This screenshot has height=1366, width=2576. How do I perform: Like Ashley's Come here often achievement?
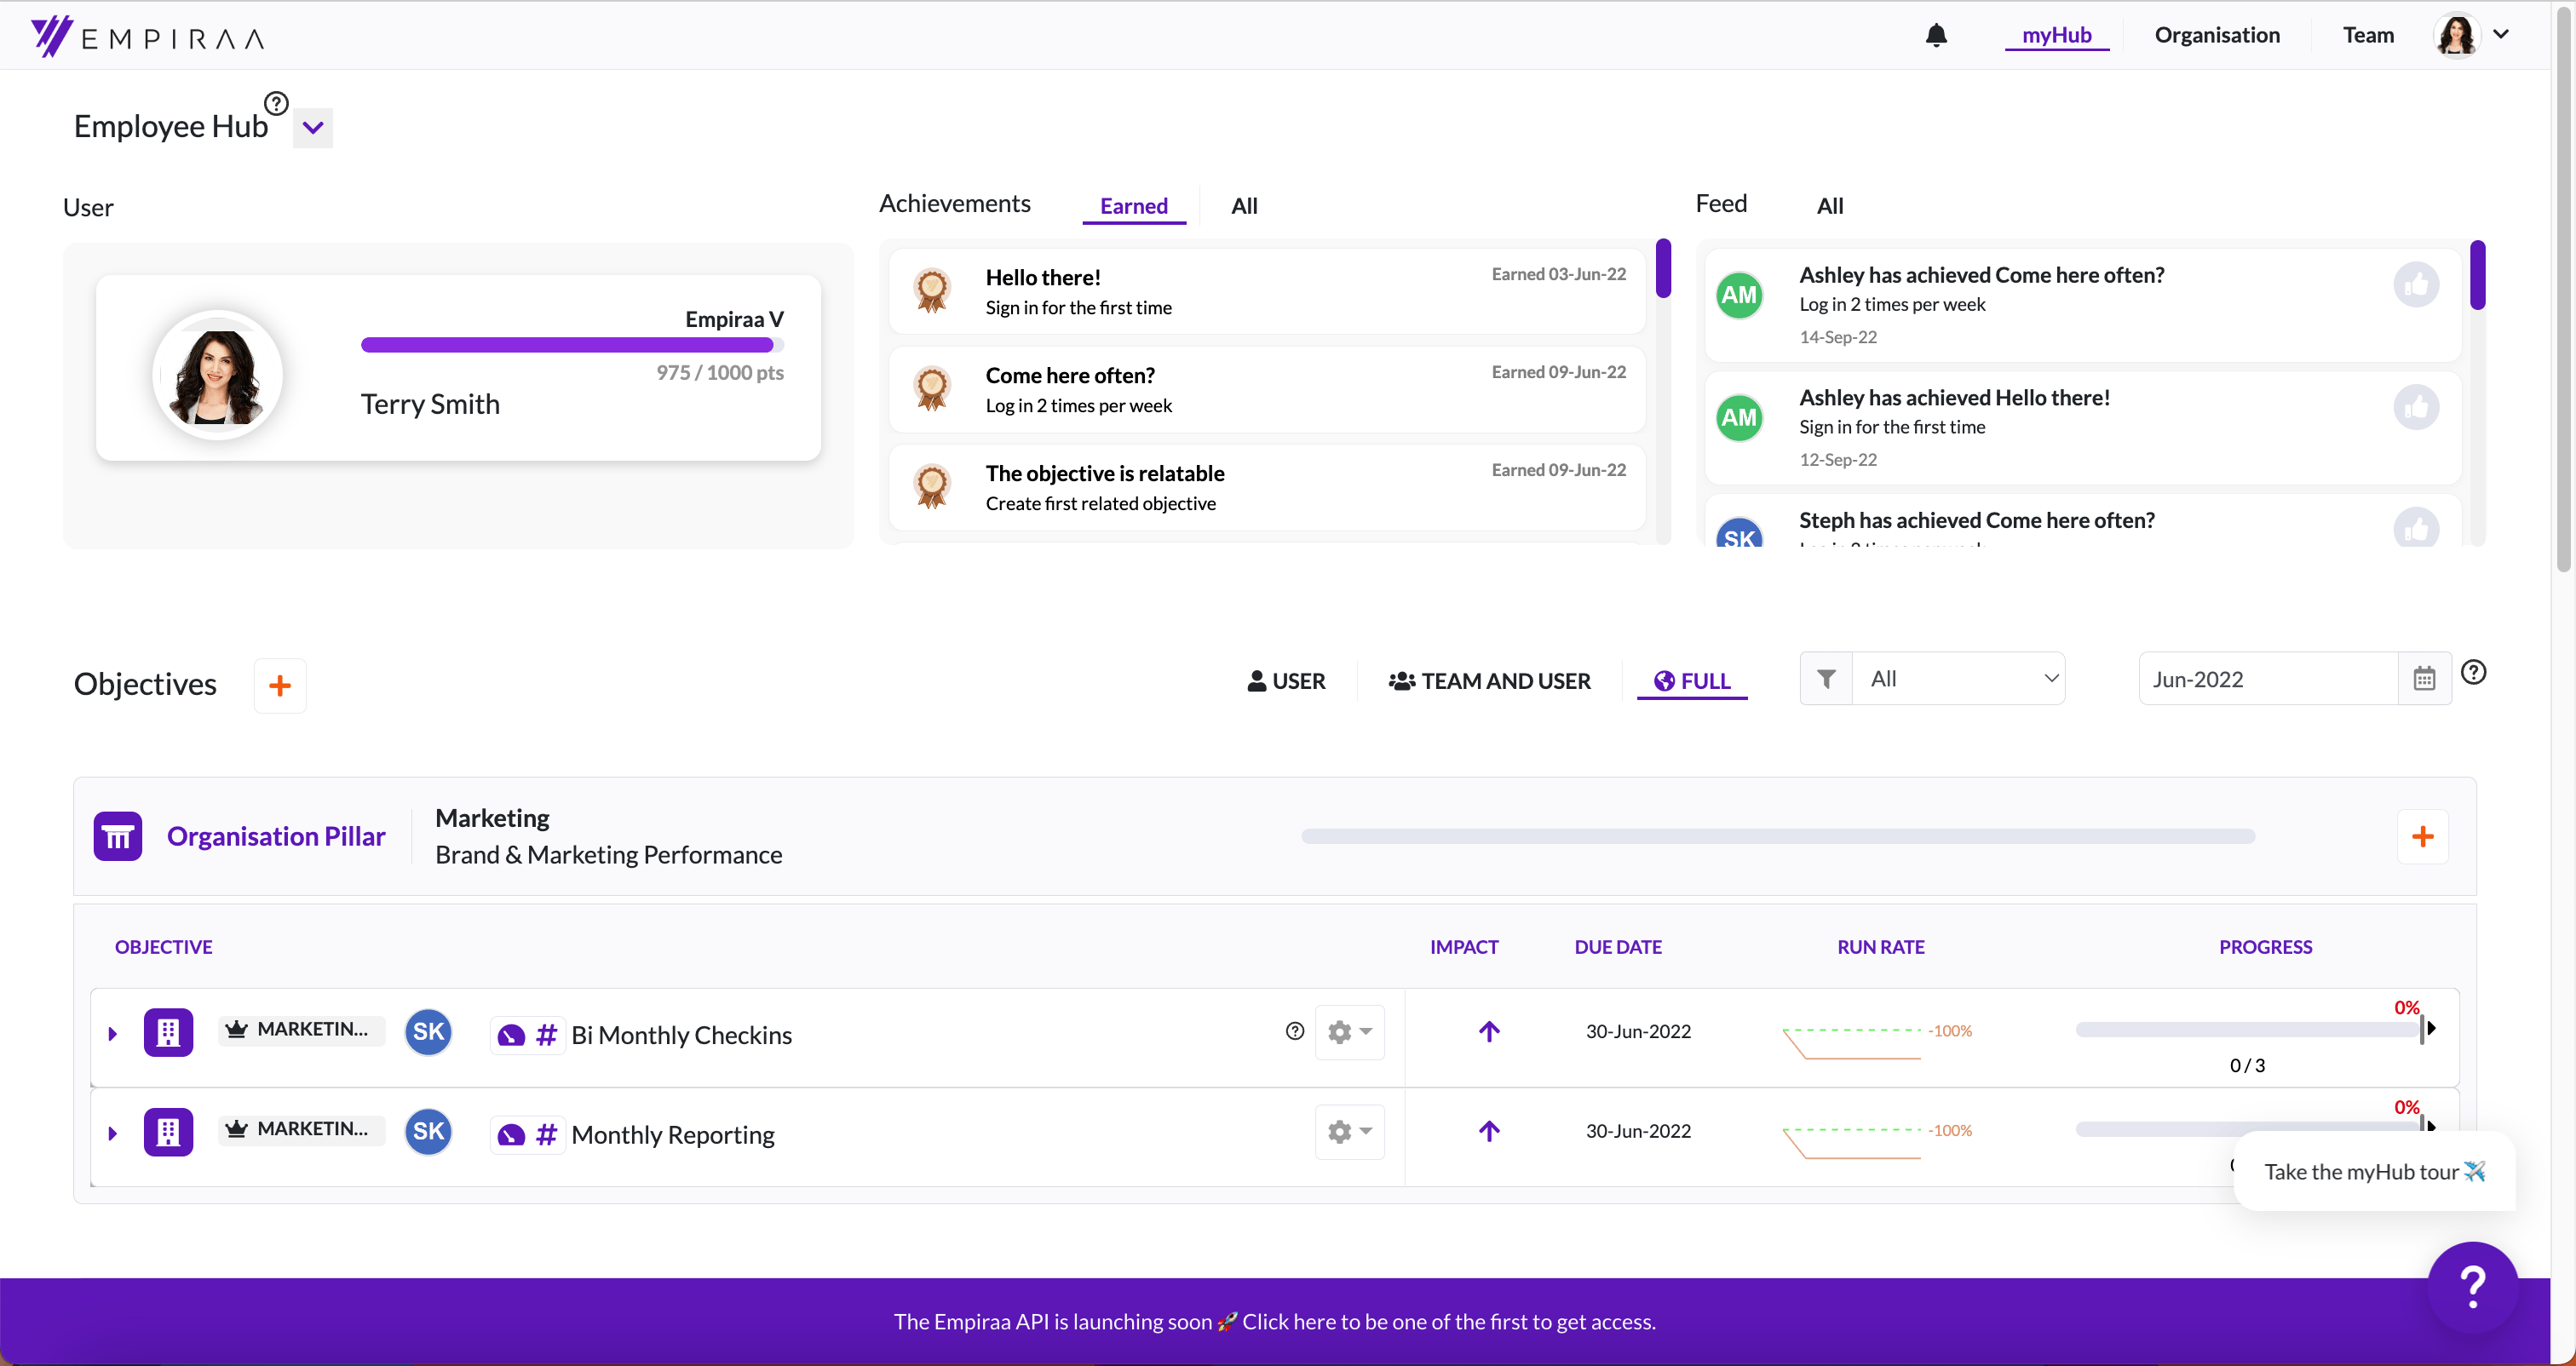pyautogui.click(x=2416, y=286)
